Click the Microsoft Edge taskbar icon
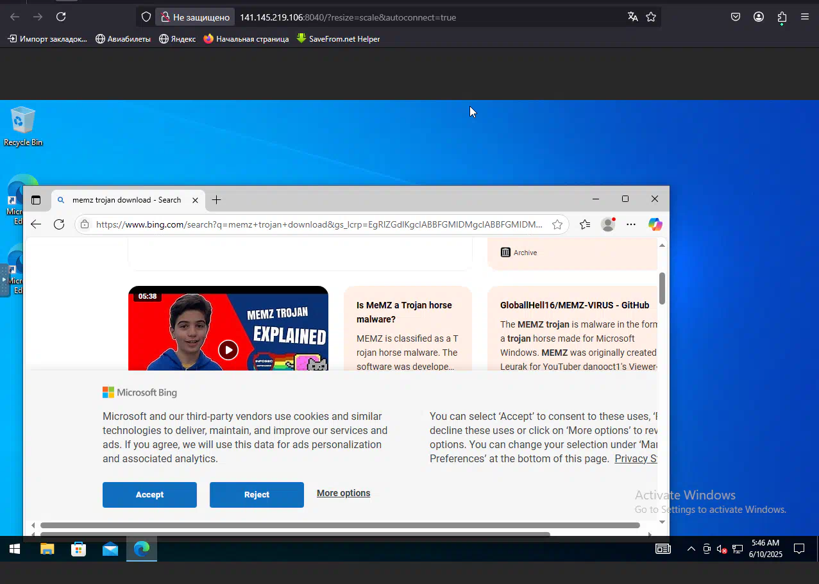 point(142,549)
